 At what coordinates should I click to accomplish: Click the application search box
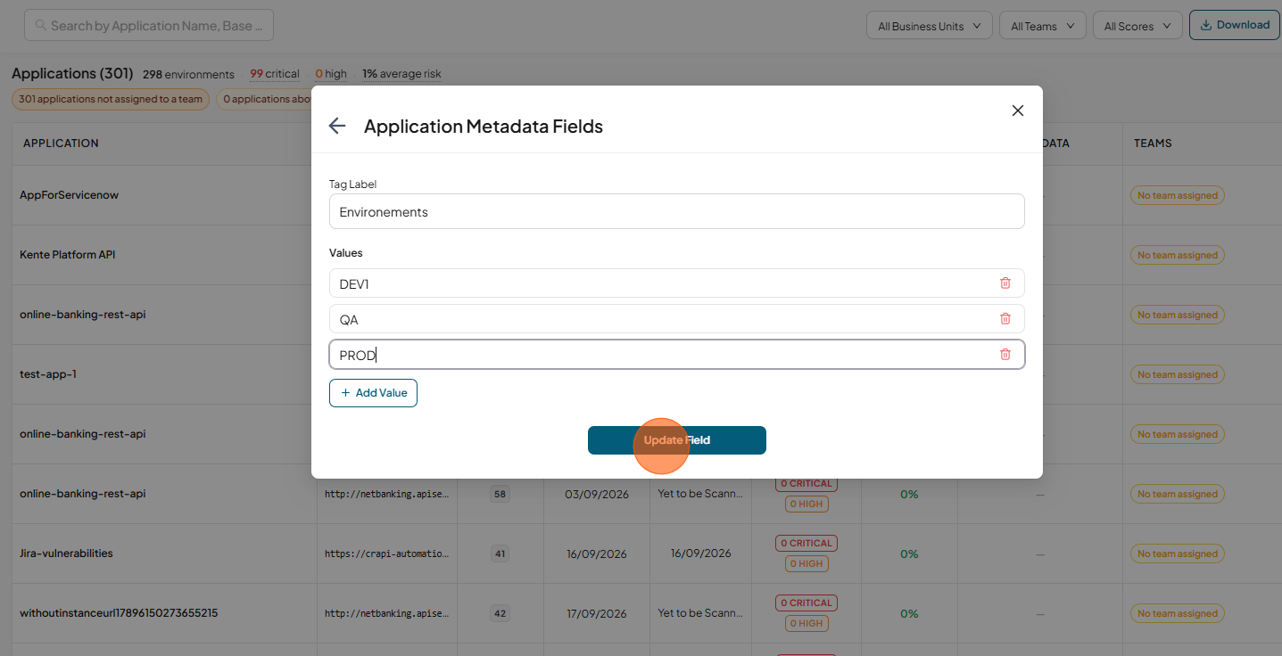149,26
